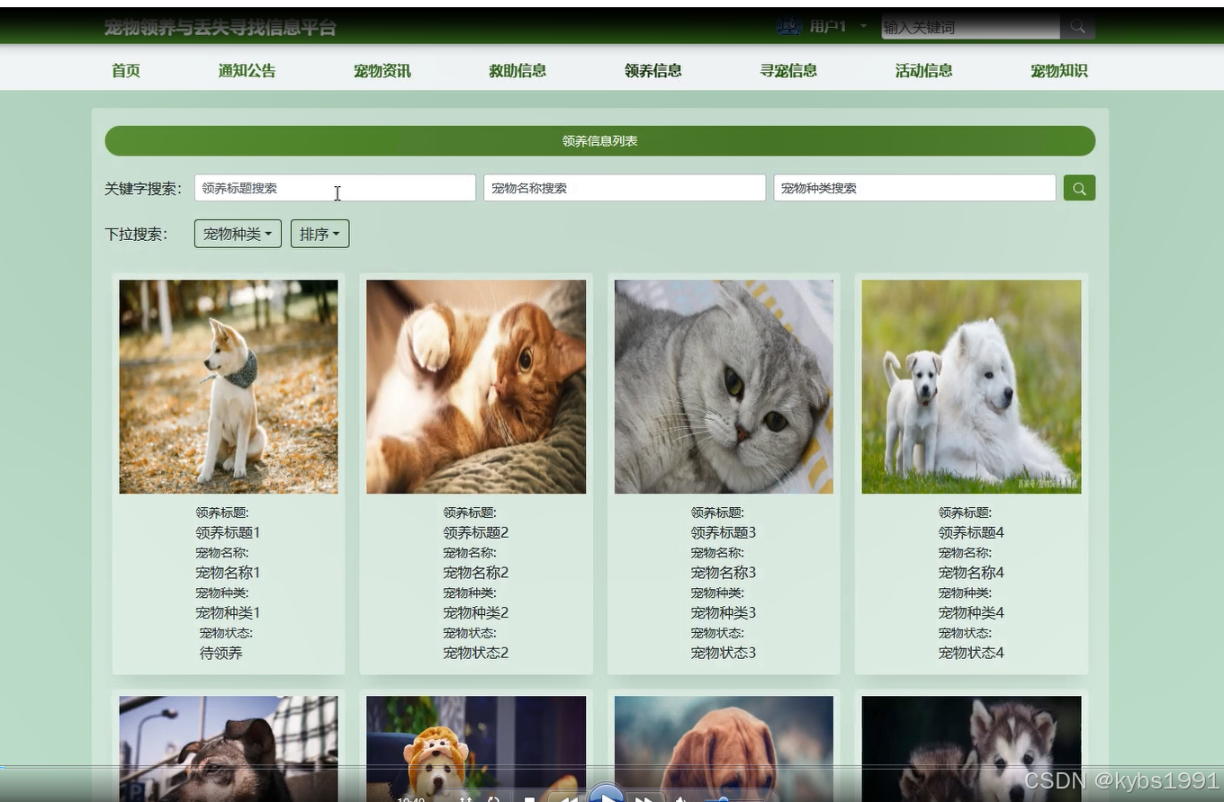
Task: Click the text 宠物名称4
Action: tap(971, 573)
